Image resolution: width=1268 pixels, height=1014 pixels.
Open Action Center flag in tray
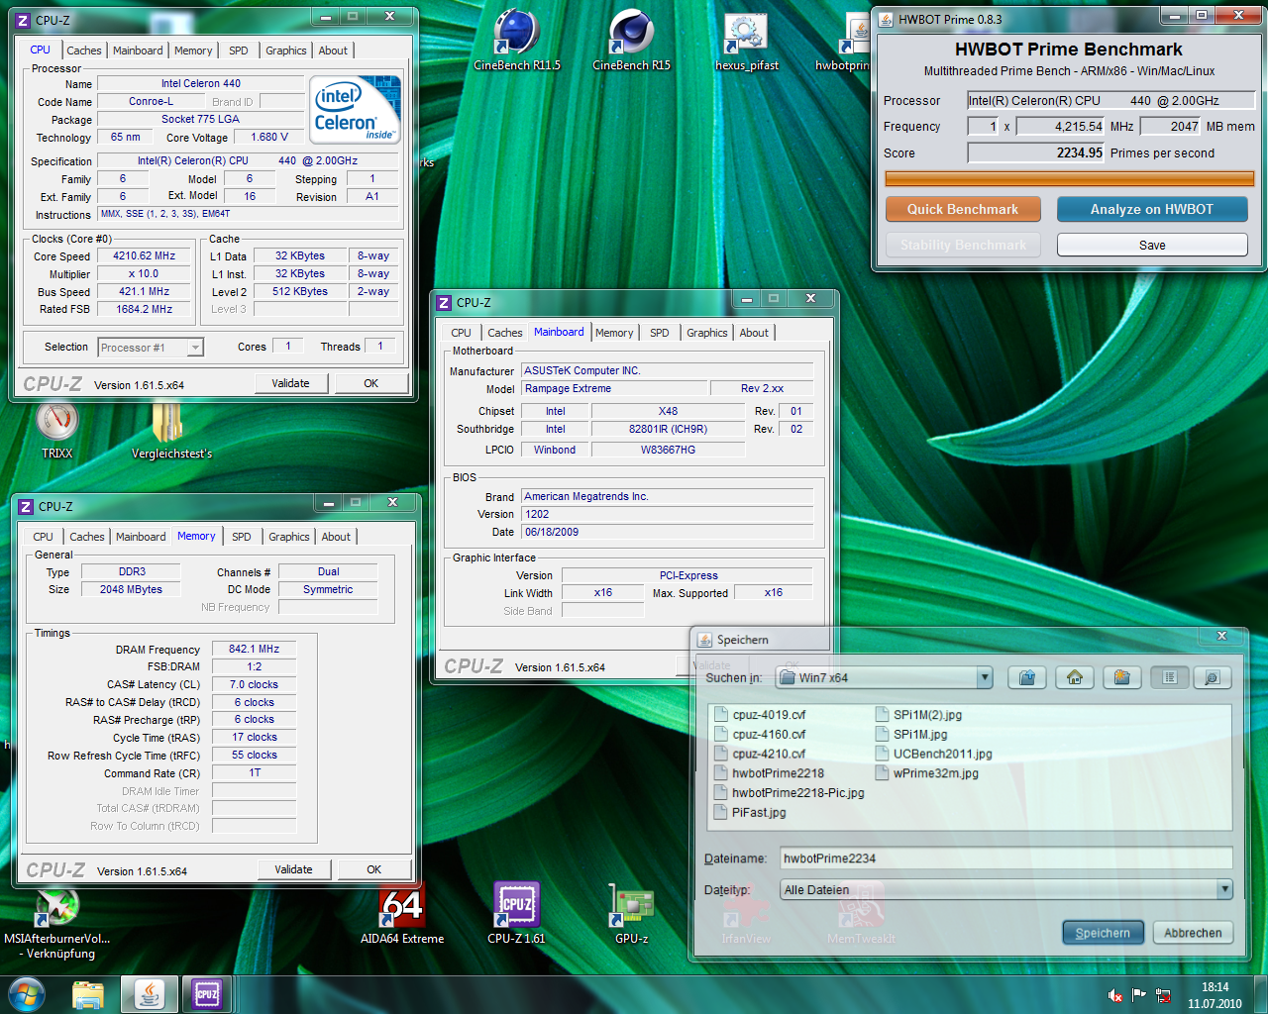click(1139, 995)
